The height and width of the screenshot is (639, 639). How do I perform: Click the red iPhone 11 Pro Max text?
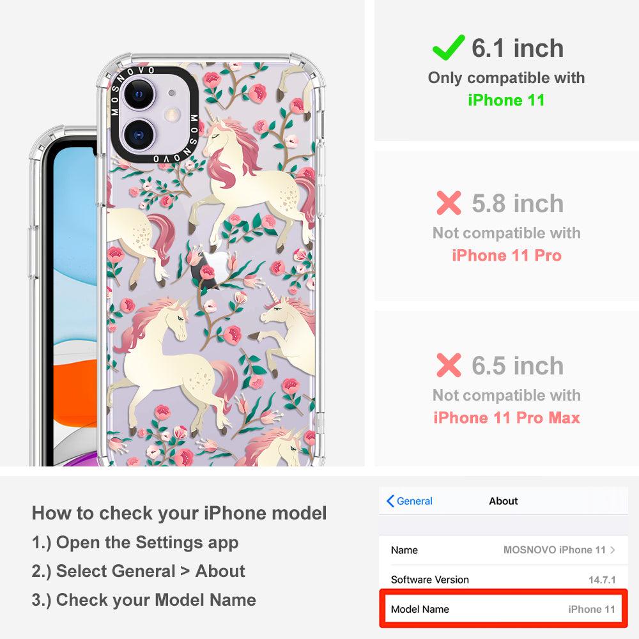click(507, 418)
